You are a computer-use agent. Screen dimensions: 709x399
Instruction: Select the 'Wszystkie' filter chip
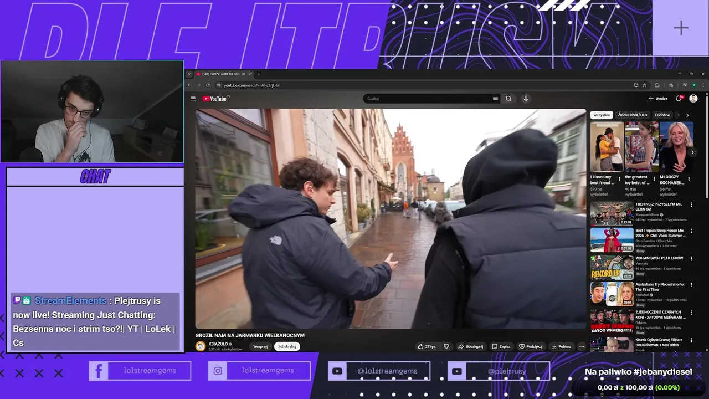coord(601,115)
